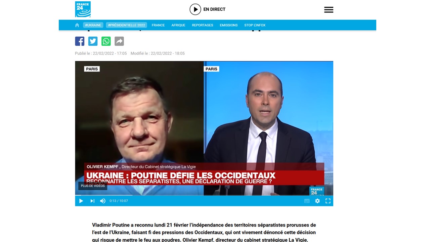Share article on Facebook
The image size is (430, 242).
[x=80, y=41]
